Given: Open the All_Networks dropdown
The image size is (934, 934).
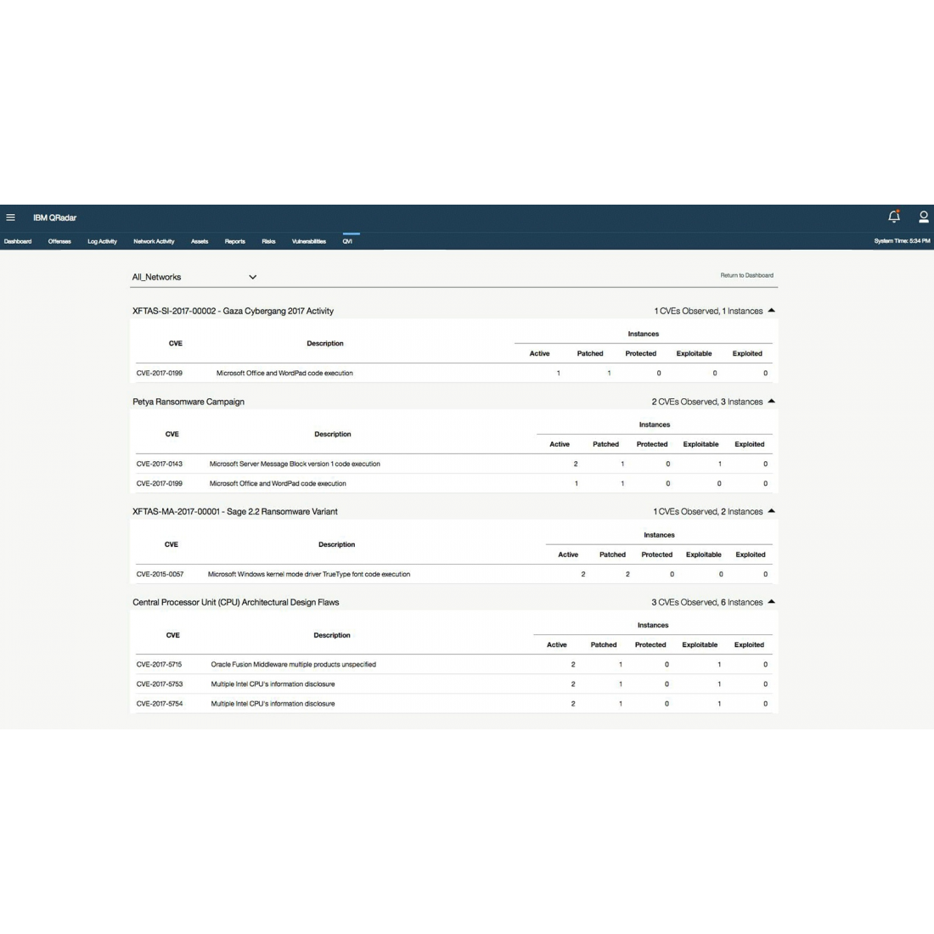Looking at the screenshot, I should 251,277.
